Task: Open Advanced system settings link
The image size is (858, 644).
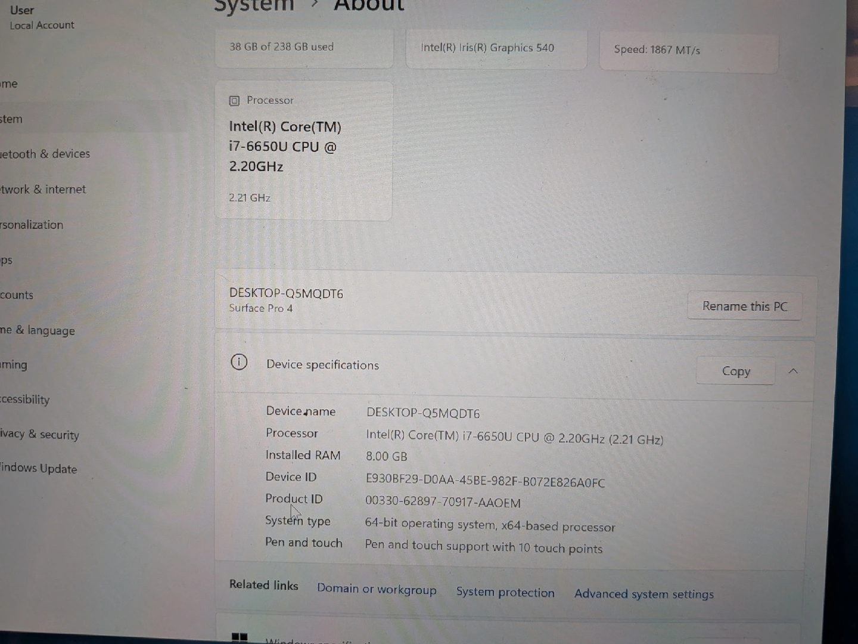Action: [x=643, y=594]
